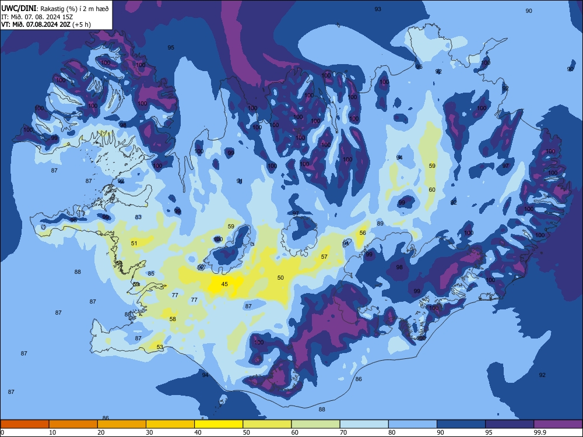Select the 'VT: Mið. 07.08.2024 20Z' line

(x=36, y=24)
